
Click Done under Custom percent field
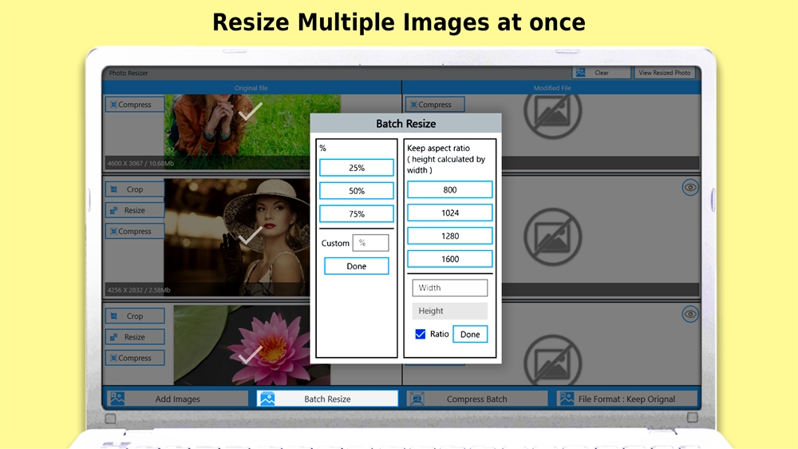coord(356,266)
